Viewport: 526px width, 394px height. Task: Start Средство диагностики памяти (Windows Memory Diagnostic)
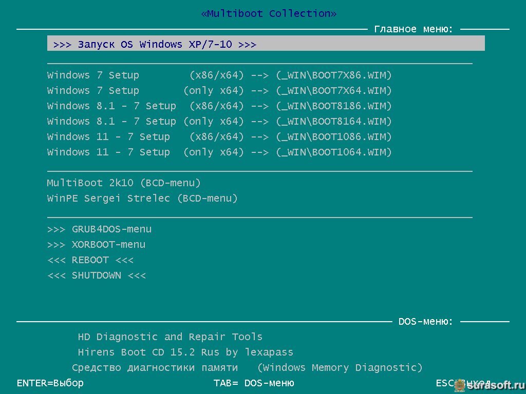click(247, 367)
